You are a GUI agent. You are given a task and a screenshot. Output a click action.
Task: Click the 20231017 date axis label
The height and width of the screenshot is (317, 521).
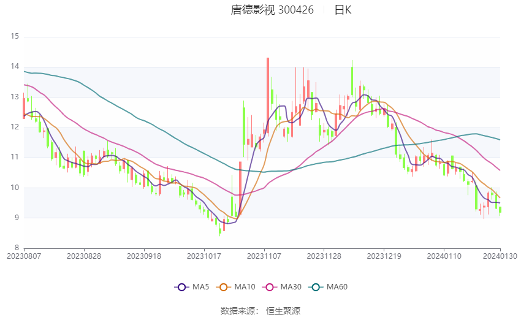tap(204, 256)
